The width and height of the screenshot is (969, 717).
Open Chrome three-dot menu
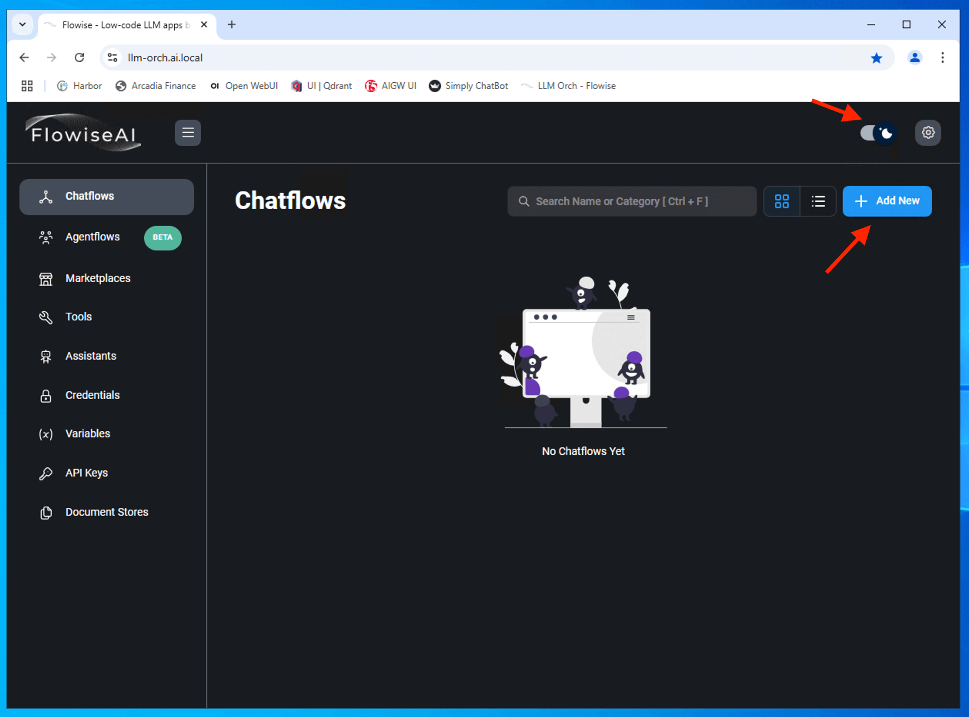[x=942, y=58]
